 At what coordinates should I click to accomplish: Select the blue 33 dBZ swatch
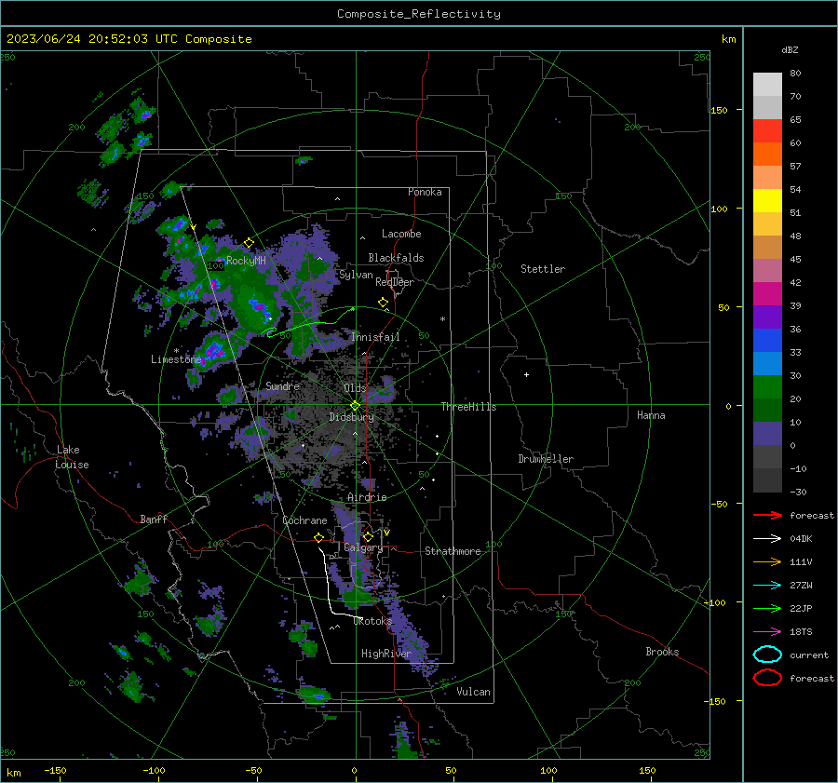[x=767, y=340]
